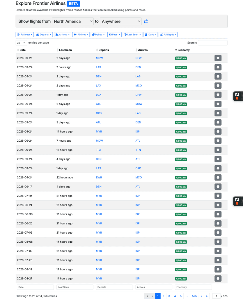This screenshot has height=299, width=243.
Task: Open MDW departure airport link in first row
Action: click(99, 58)
